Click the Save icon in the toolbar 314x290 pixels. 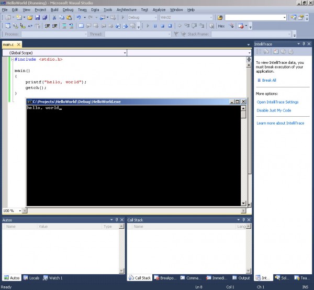37,17
